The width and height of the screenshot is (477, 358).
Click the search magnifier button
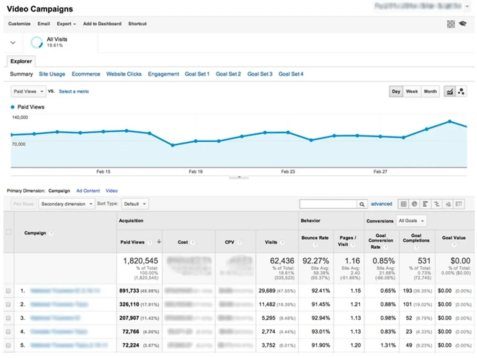point(362,204)
